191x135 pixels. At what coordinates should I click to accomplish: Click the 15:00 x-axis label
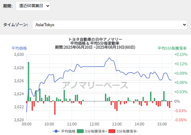162,124
